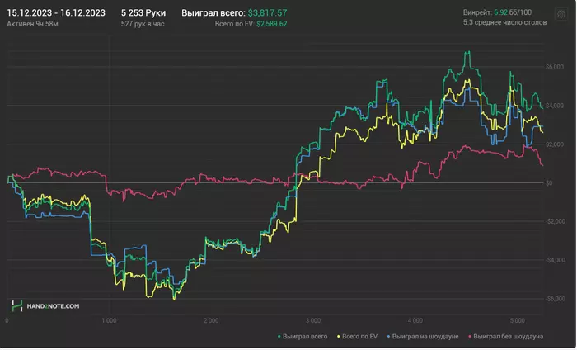
Task: Click the blue dot beside Выиграл на шоудауне
Action: 387,338
